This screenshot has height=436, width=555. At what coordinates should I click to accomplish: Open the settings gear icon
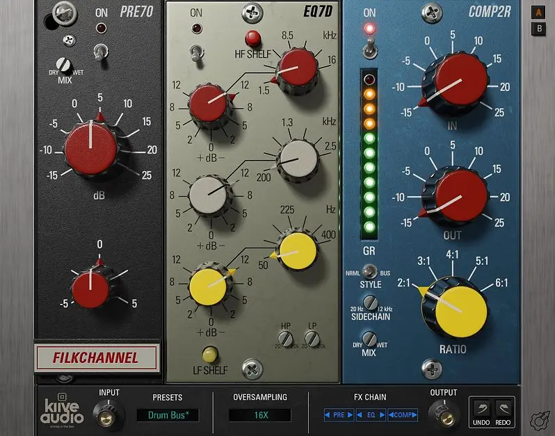click(540, 421)
